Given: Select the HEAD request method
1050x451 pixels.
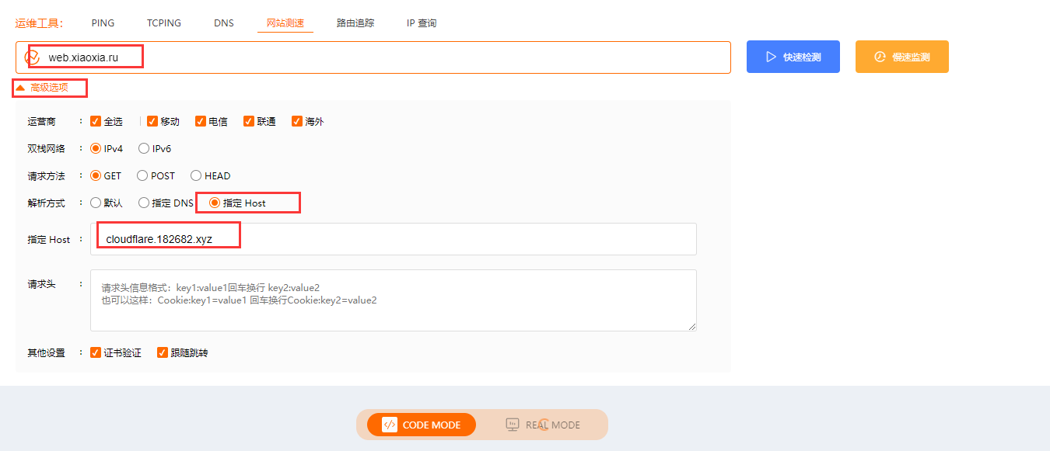Looking at the screenshot, I should point(196,176).
